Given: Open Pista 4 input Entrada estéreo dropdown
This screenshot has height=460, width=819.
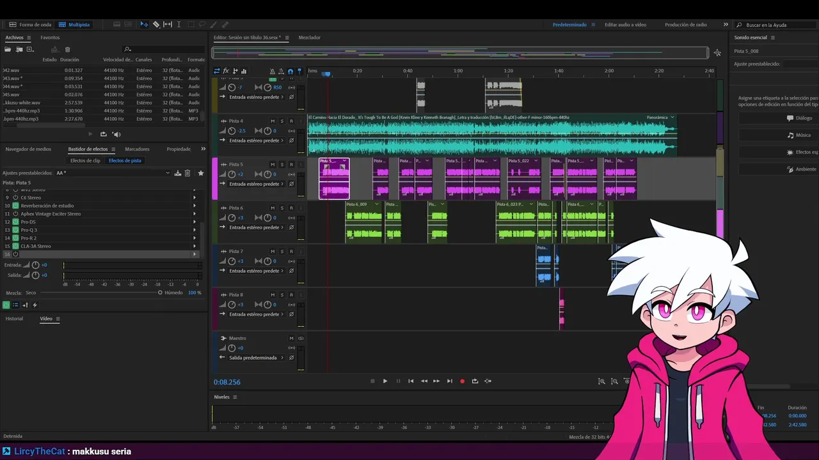Looking at the screenshot, I should (256, 141).
